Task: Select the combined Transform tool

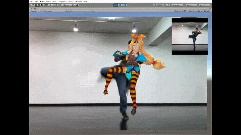Action: coord(56,5)
